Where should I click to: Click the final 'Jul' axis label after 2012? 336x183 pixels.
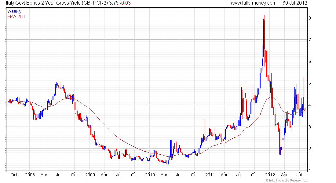coord(299,175)
